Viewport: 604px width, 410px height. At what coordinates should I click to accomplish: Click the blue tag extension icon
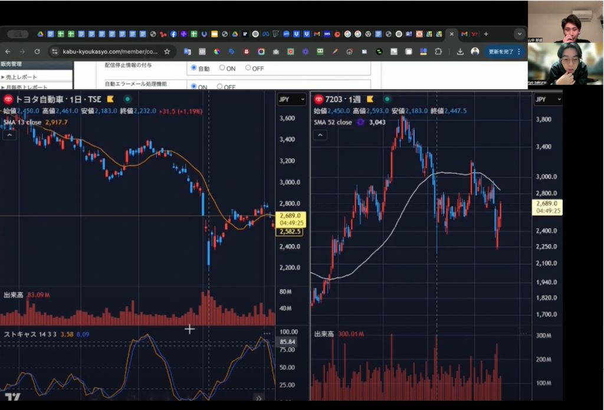coord(231,51)
